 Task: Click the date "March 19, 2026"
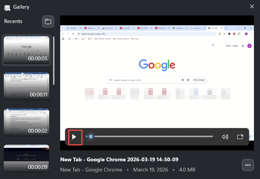pyautogui.click(x=151, y=170)
